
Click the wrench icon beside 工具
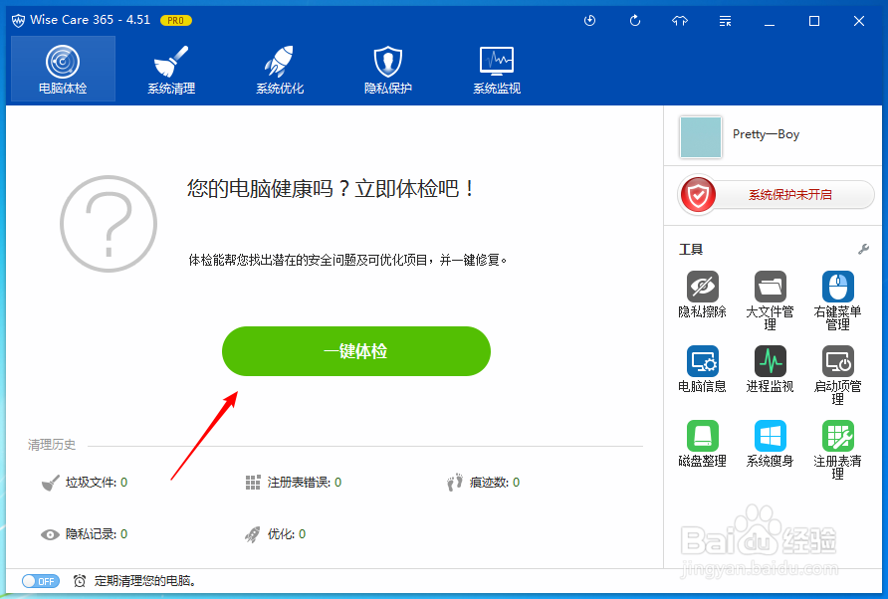tap(864, 249)
